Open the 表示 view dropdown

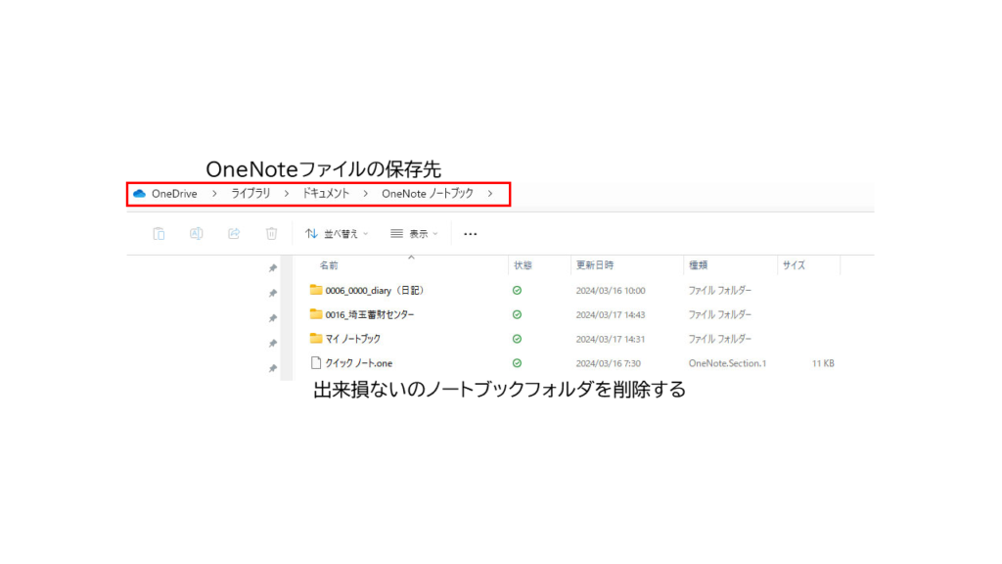(414, 234)
